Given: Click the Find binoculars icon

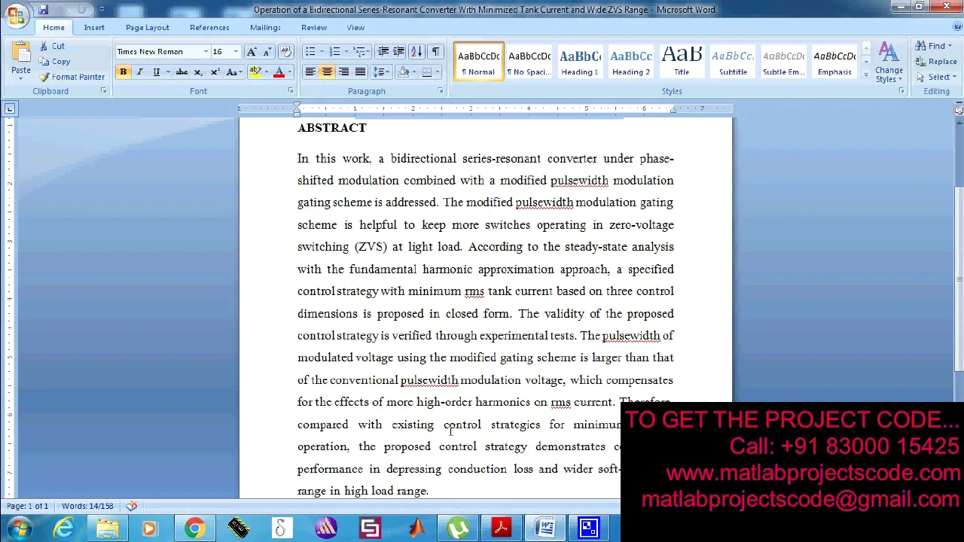Looking at the screenshot, I should pyautogui.click(x=920, y=46).
